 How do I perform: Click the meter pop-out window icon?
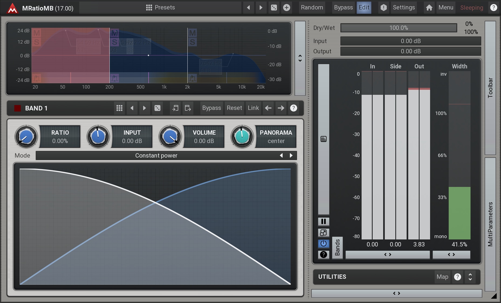click(x=323, y=232)
